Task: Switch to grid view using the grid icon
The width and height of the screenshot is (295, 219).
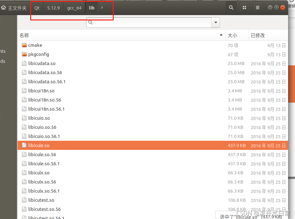Action: point(244,7)
